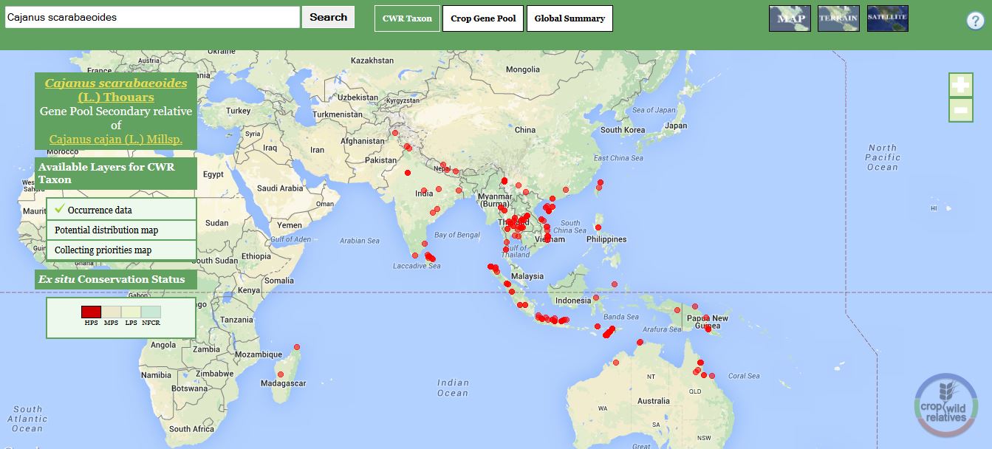
Task: Enable Collecting priorities map layer
Action: 122,250
